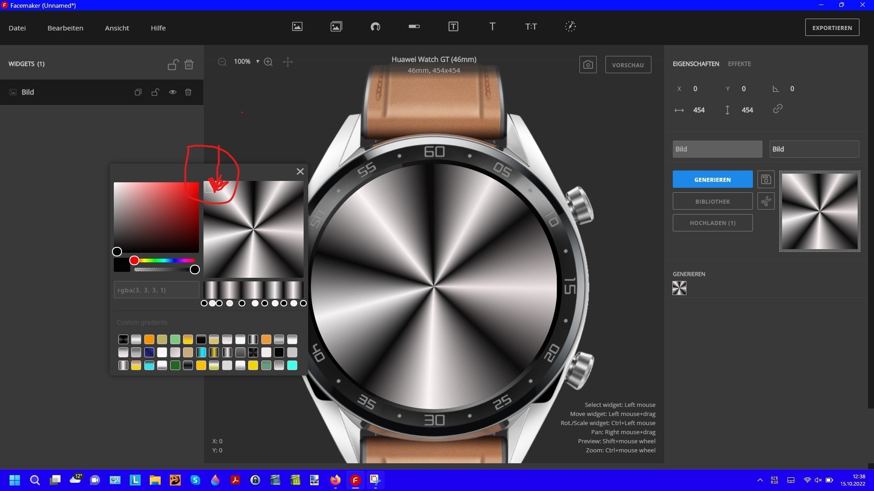
Task: Add a watch hands widget
Action: (570, 27)
